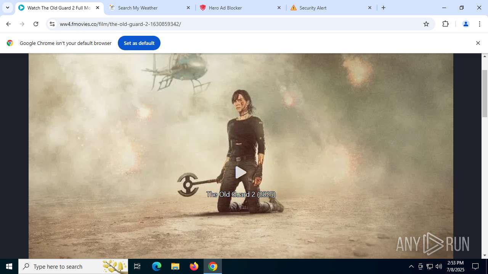488x274 pixels.
Task: Launch Microsoft Edge from taskbar
Action: pyautogui.click(x=157, y=266)
